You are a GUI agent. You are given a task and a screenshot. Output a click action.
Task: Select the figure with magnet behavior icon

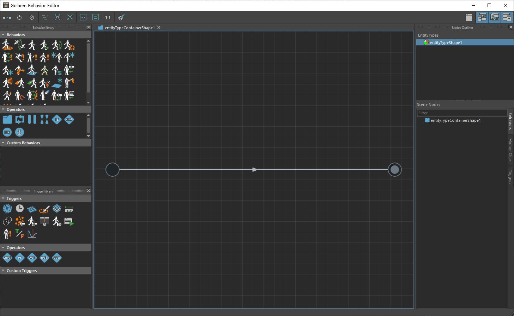pos(20,95)
